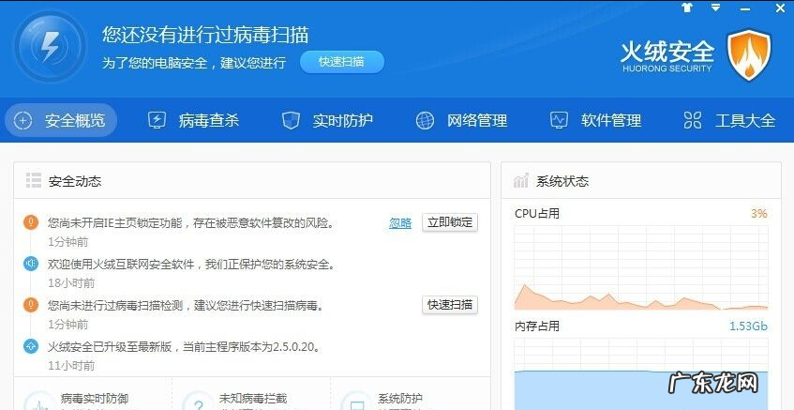Click the 实时防护 shield icon
The image size is (794, 410).
click(292, 121)
